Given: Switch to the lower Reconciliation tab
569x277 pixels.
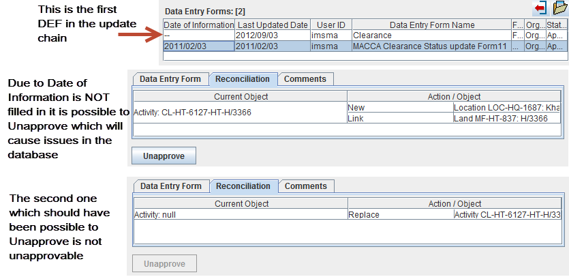Looking at the screenshot, I should click(243, 186).
